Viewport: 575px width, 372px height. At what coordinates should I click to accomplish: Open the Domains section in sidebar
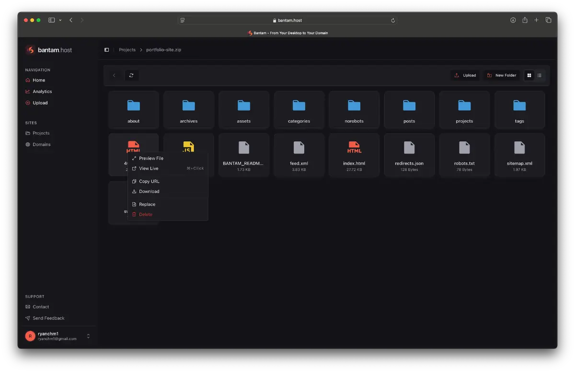(41, 145)
